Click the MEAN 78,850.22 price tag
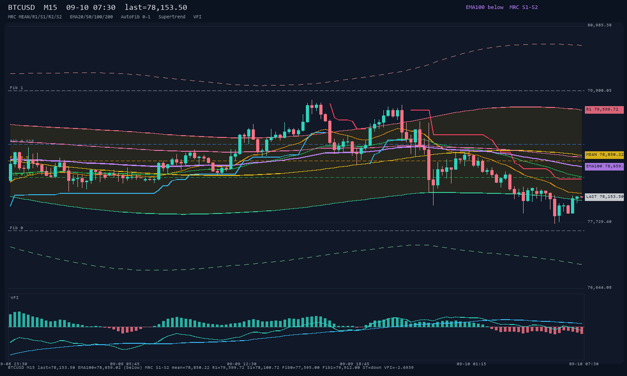This screenshot has width=627, height=376. coord(604,155)
